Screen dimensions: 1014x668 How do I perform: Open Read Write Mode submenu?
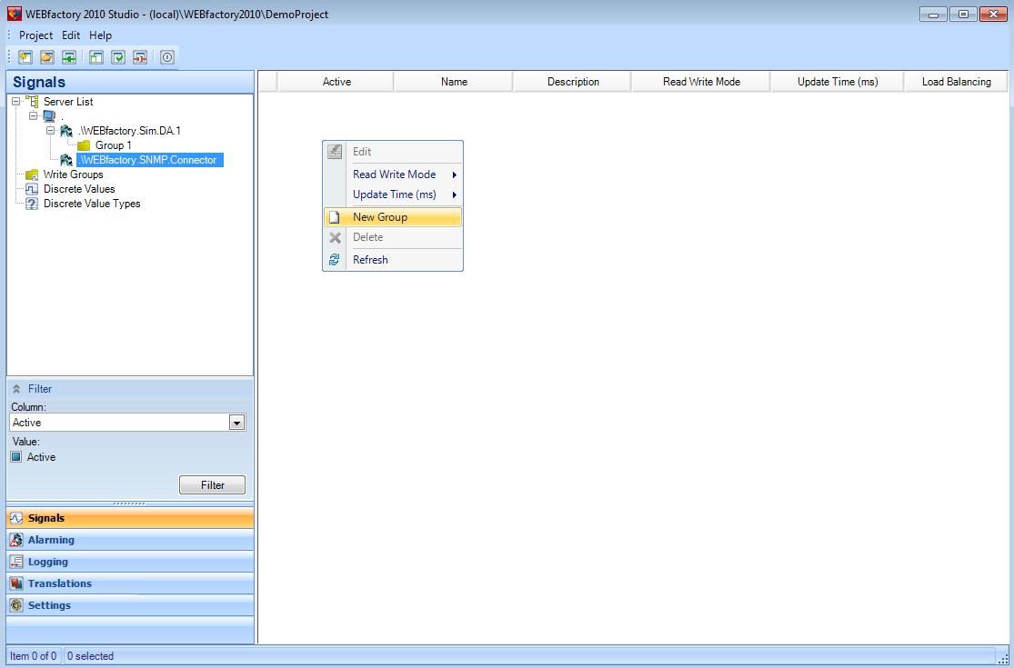coord(395,174)
